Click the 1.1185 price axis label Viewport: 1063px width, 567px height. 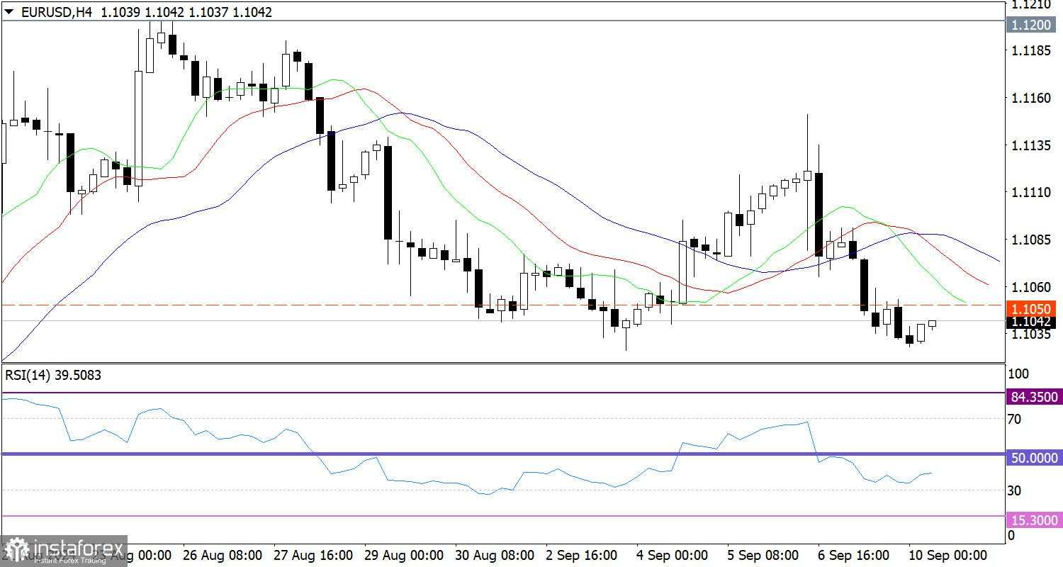[1031, 51]
